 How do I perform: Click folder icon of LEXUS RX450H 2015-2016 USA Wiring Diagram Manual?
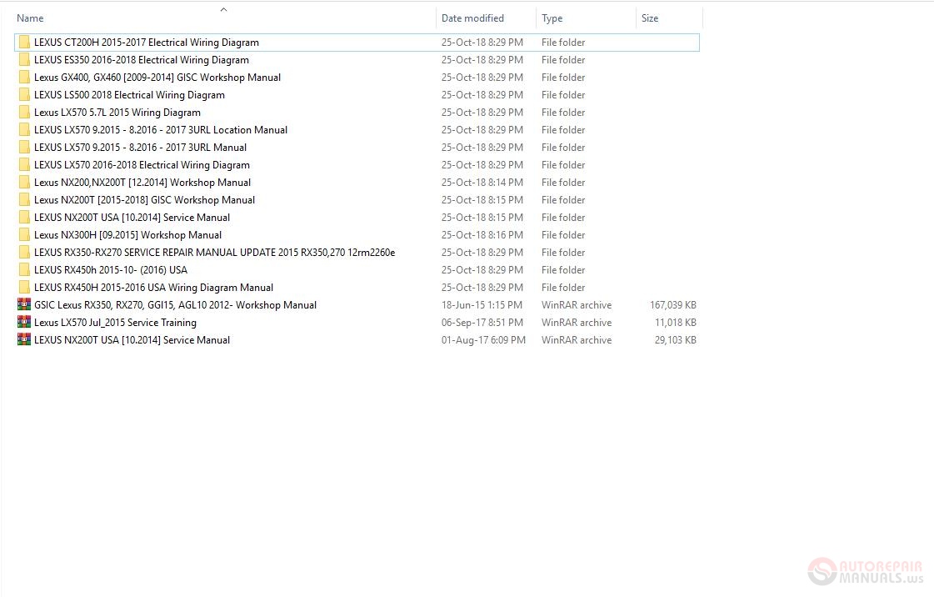pos(24,287)
